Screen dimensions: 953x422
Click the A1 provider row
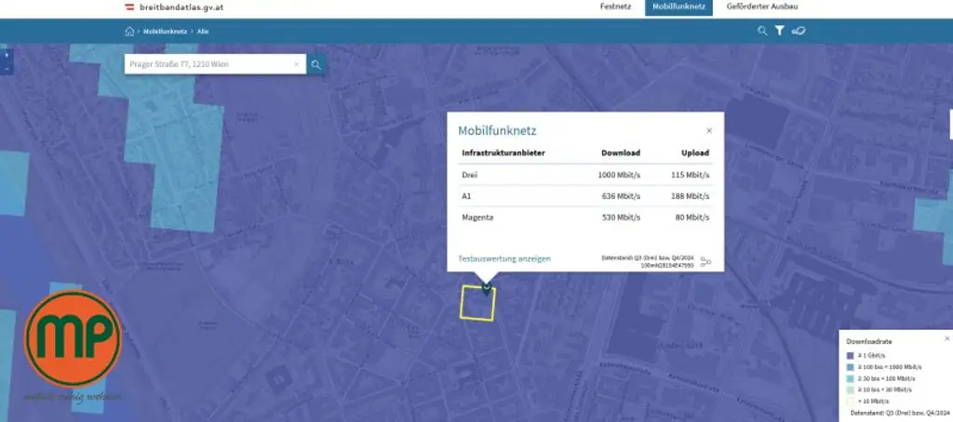585,196
